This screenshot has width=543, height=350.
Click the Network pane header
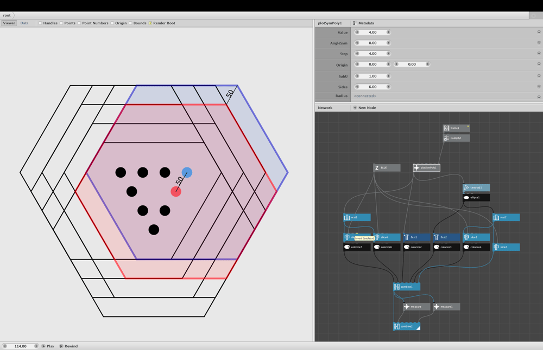pyautogui.click(x=325, y=108)
